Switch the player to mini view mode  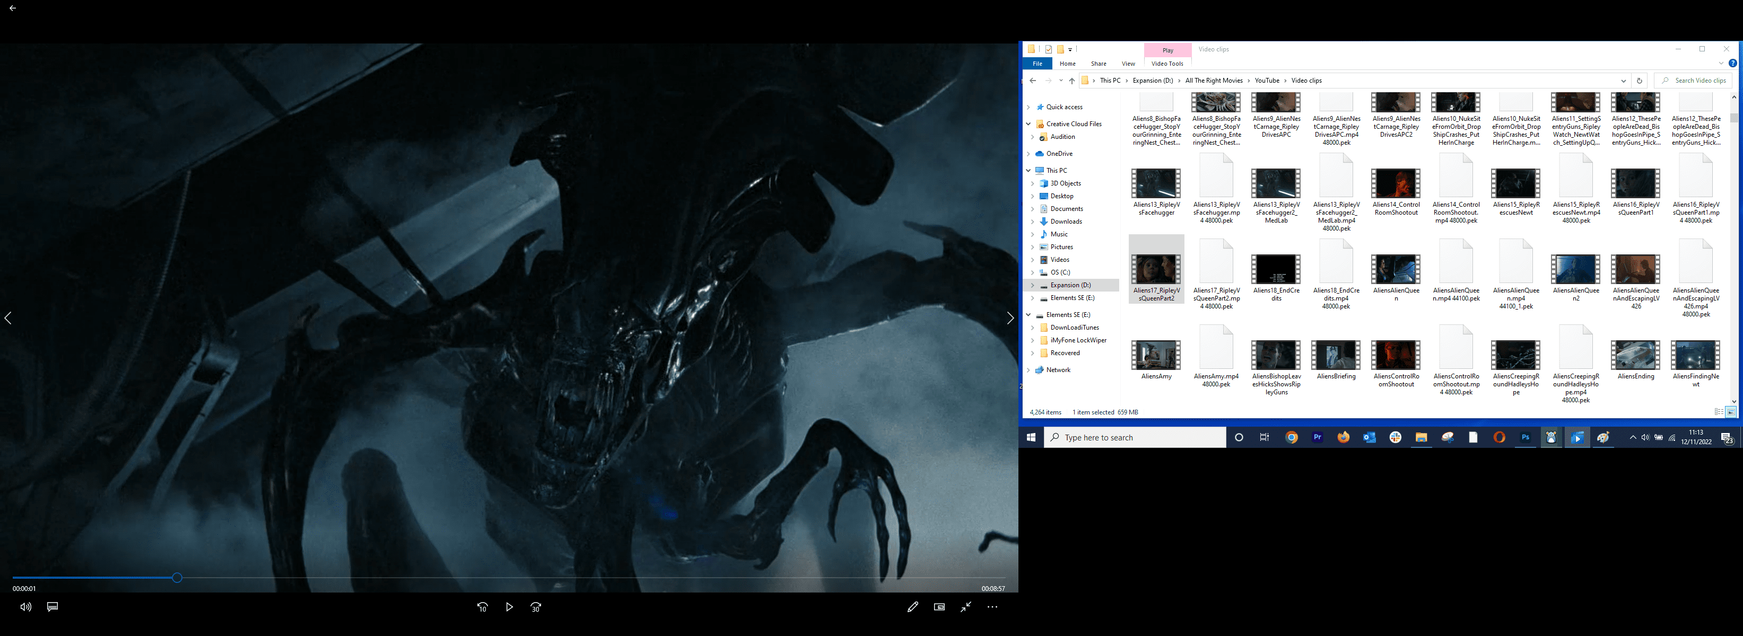(939, 607)
